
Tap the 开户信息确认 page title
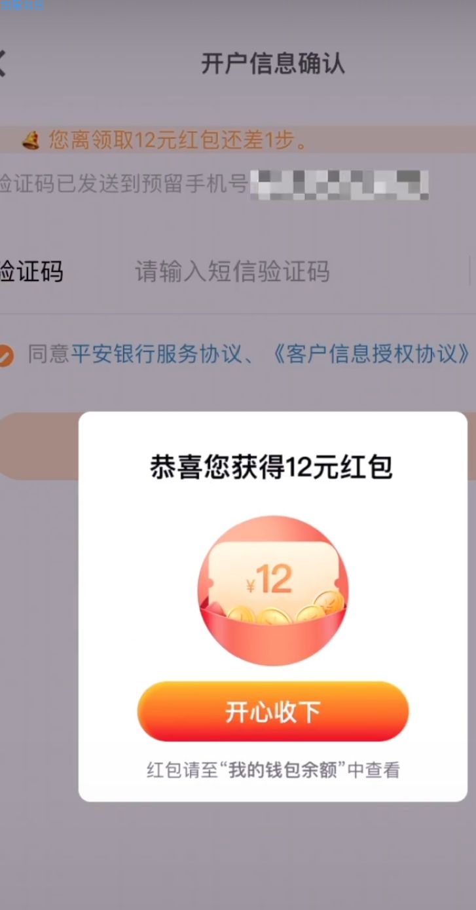point(273,64)
